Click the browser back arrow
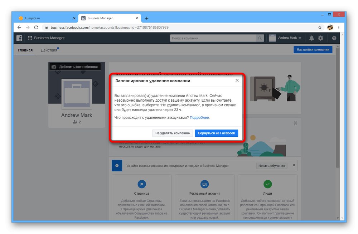 [x=19, y=28]
